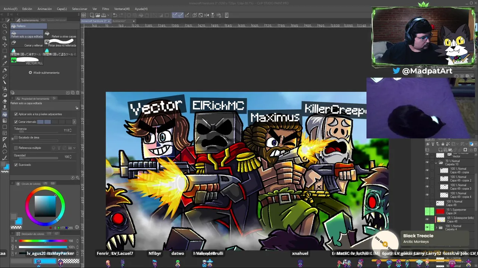Image resolution: width=478 pixels, height=268 pixels.
Task: Click the Open file folder icon
Action: pos(97,15)
